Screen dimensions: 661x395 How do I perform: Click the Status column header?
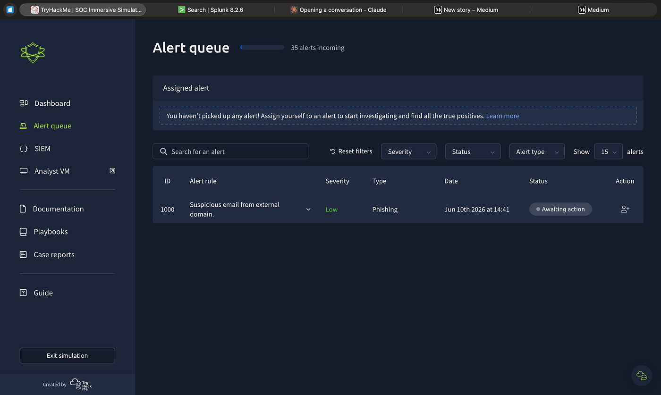click(538, 181)
